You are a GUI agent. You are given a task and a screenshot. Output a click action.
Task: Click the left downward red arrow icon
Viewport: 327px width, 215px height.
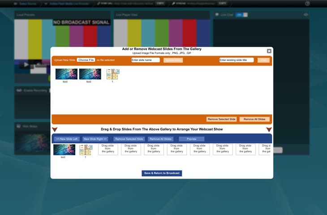point(55,129)
